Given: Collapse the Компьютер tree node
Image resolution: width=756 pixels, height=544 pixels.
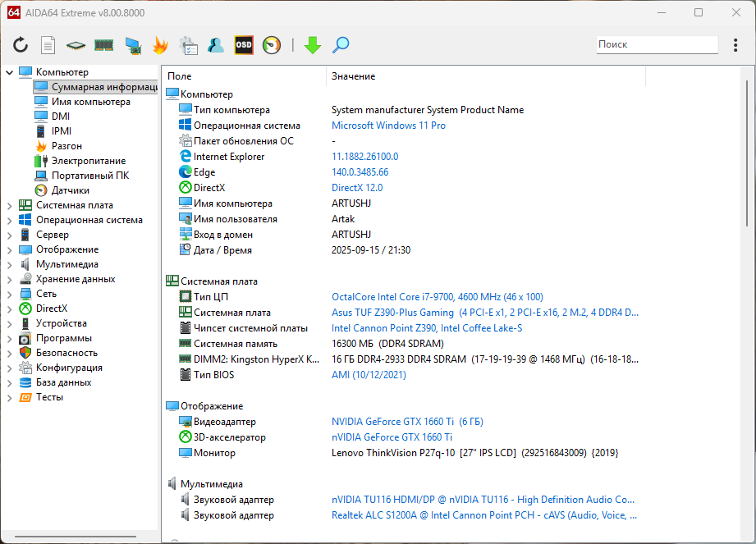Looking at the screenshot, I should tap(9, 72).
